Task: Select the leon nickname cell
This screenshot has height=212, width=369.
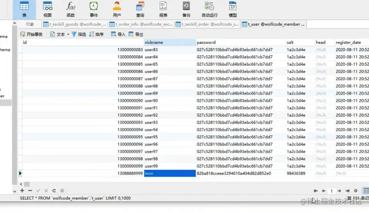Action: coord(170,173)
